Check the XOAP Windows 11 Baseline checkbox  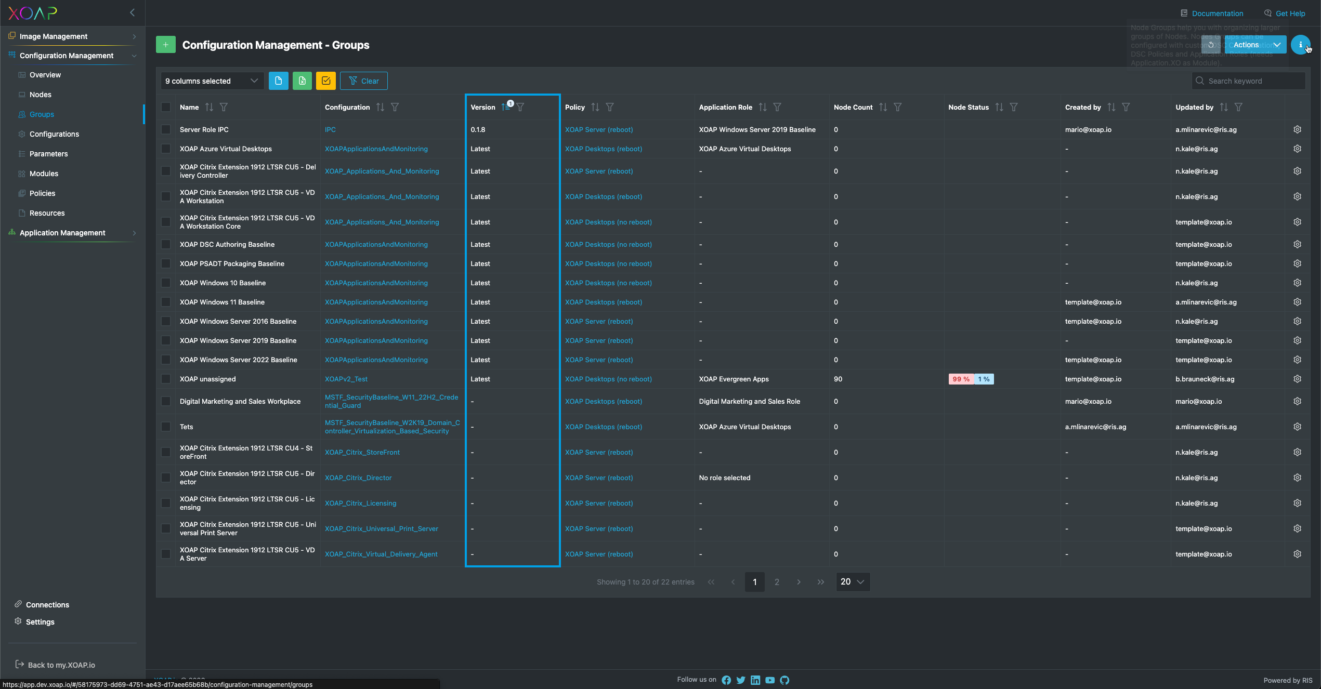166,302
